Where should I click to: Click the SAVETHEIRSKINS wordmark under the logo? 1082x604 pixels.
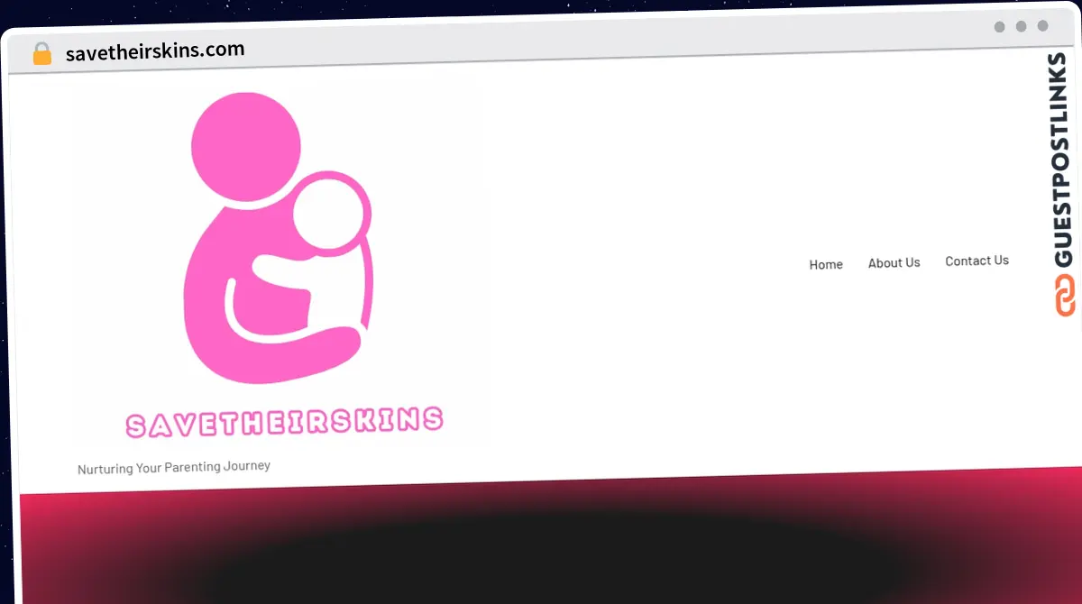[x=284, y=422]
